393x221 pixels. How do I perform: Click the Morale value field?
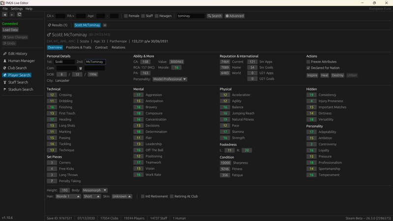(176, 67)
